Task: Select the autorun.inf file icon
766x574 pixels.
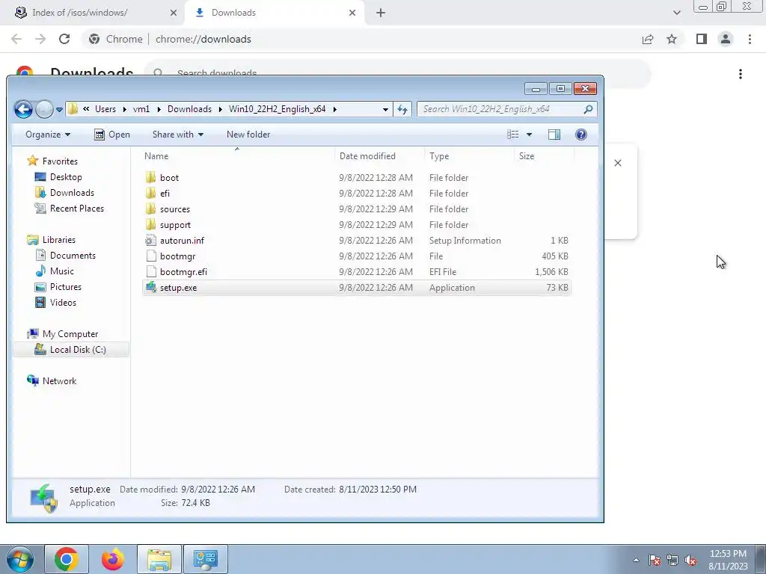Action: click(x=151, y=241)
